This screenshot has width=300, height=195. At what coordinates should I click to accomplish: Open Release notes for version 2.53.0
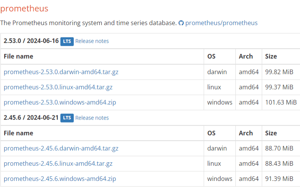pyautogui.click(x=92, y=41)
